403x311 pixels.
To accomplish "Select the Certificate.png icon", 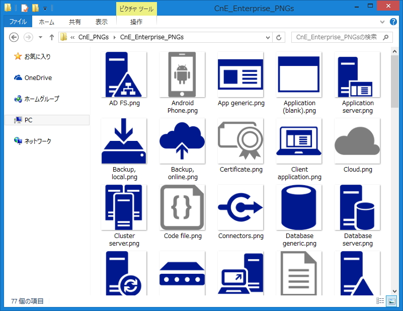I will (x=240, y=141).
